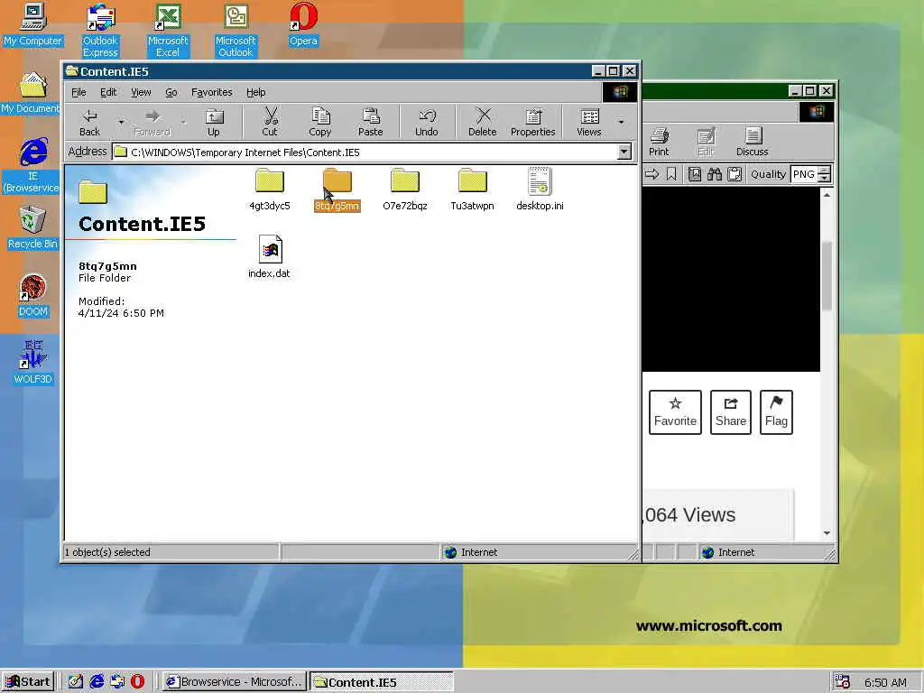This screenshot has width=924, height=693.
Task: Copy the selected item with toolbar
Action: [320, 122]
